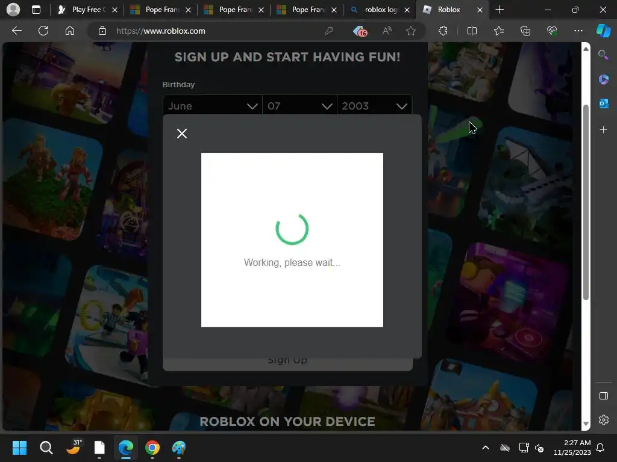Open the weather widget showing 31°
The height and width of the screenshot is (462, 617).
point(73,448)
